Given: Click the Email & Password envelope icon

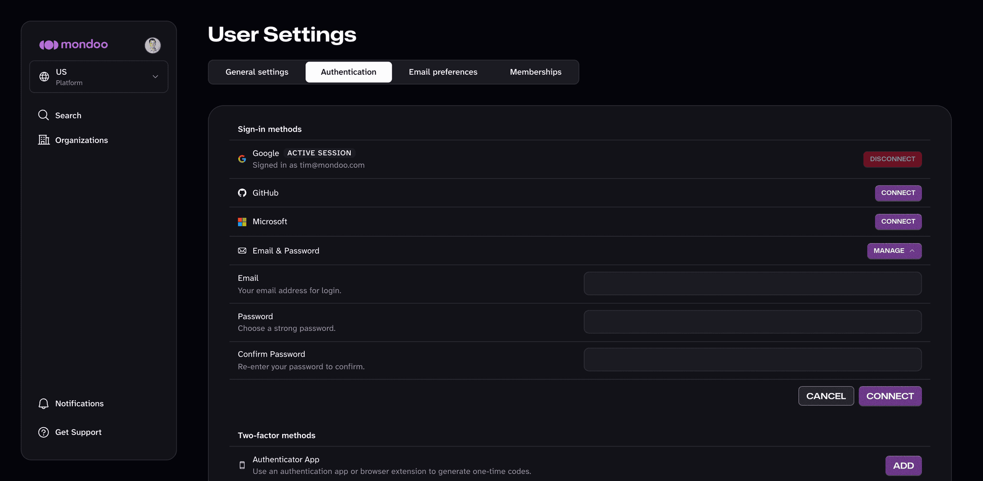Looking at the screenshot, I should (x=242, y=251).
